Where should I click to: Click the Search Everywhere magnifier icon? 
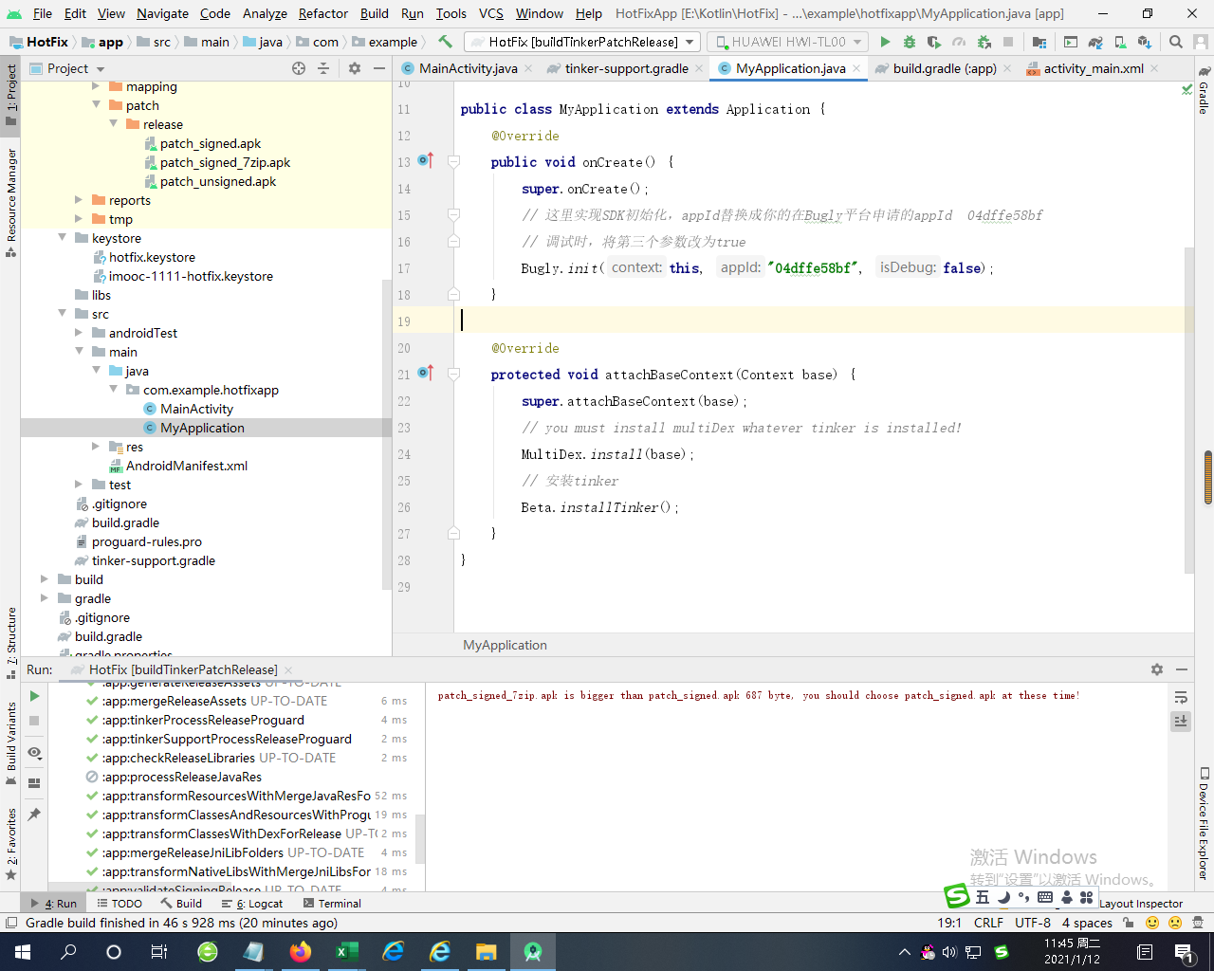point(1176,42)
